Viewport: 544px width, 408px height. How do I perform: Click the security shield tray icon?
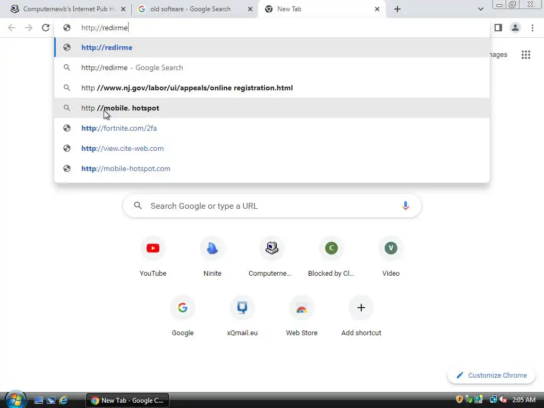(x=460, y=399)
